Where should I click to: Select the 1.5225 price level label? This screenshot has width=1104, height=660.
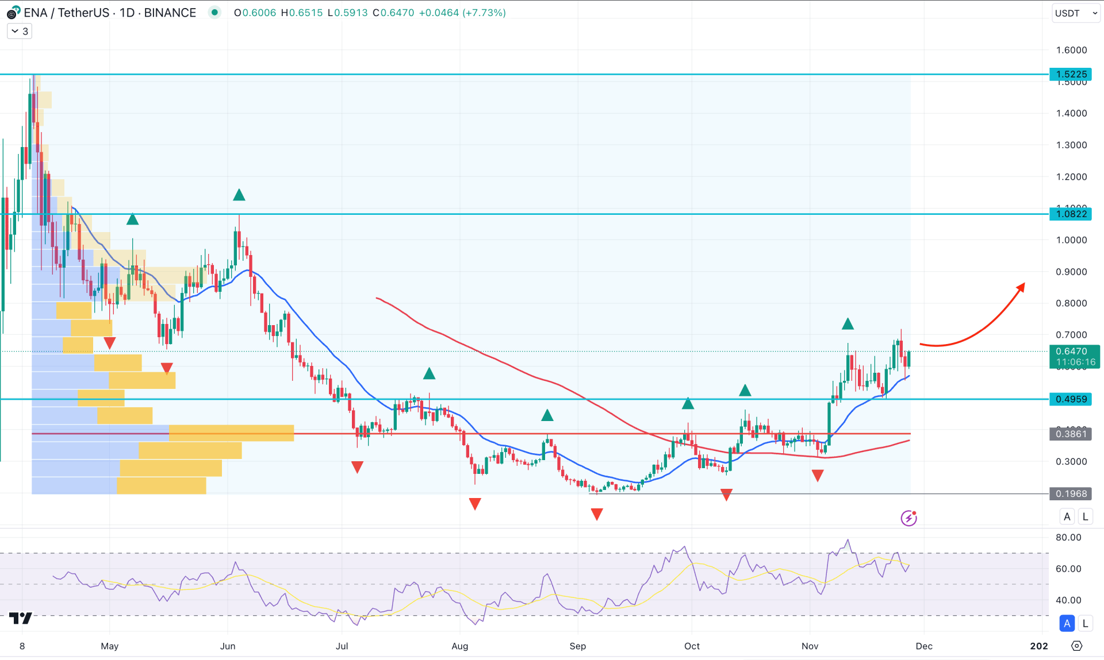pos(1071,74)
